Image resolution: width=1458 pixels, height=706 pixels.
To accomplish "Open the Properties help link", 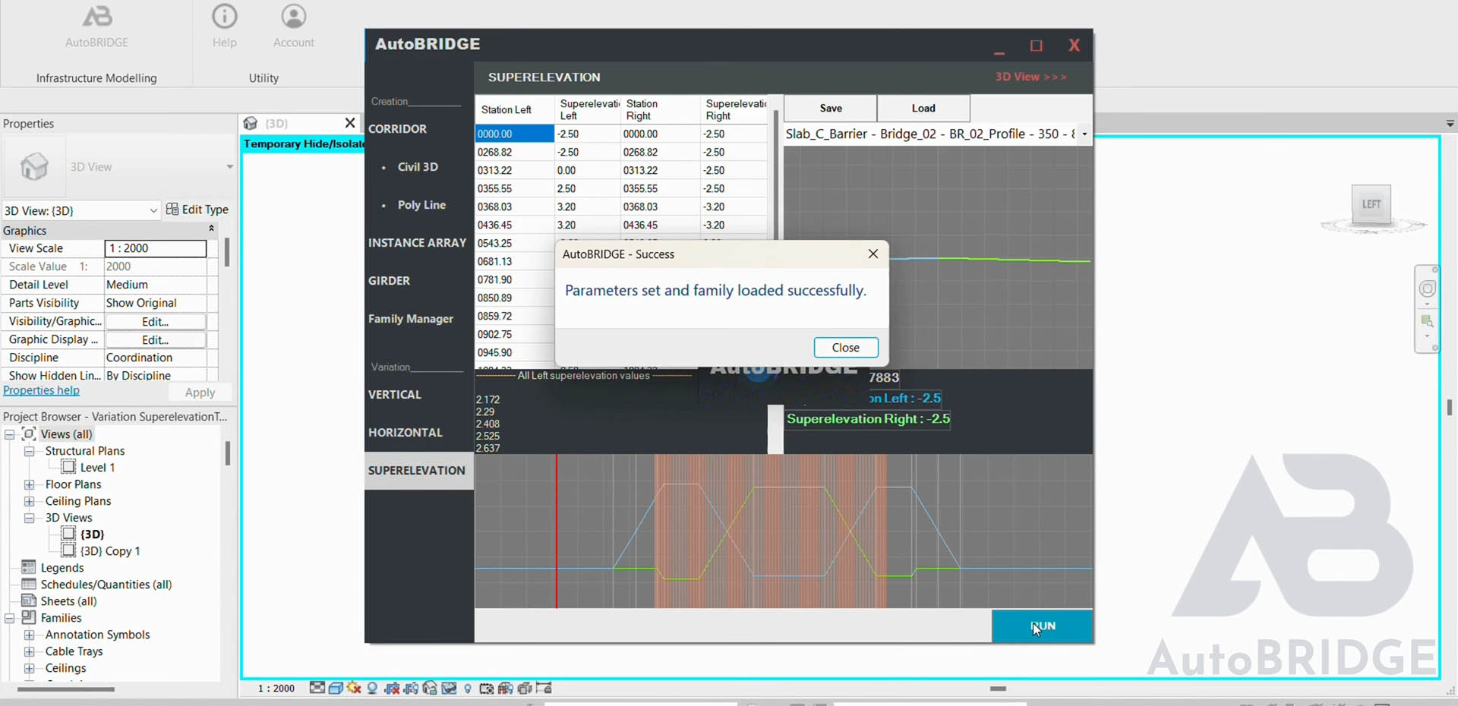I will pyautogui.click(x=41, y=390).
